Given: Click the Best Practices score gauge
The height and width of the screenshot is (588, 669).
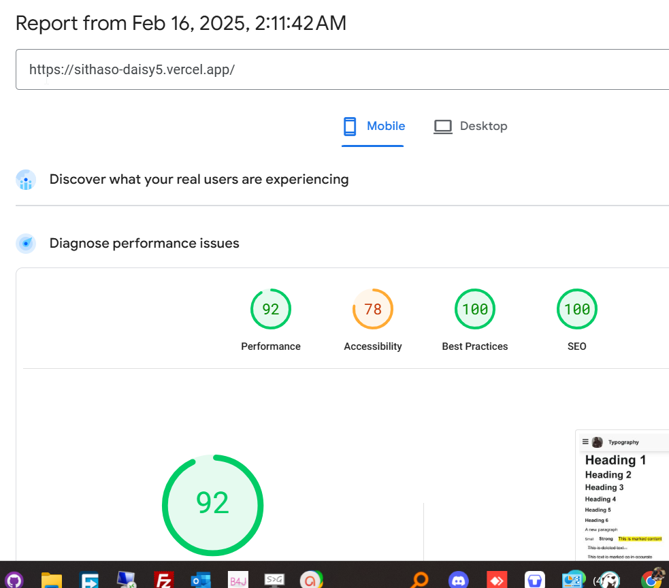Looking at the screenshot, I should [475, 310].
